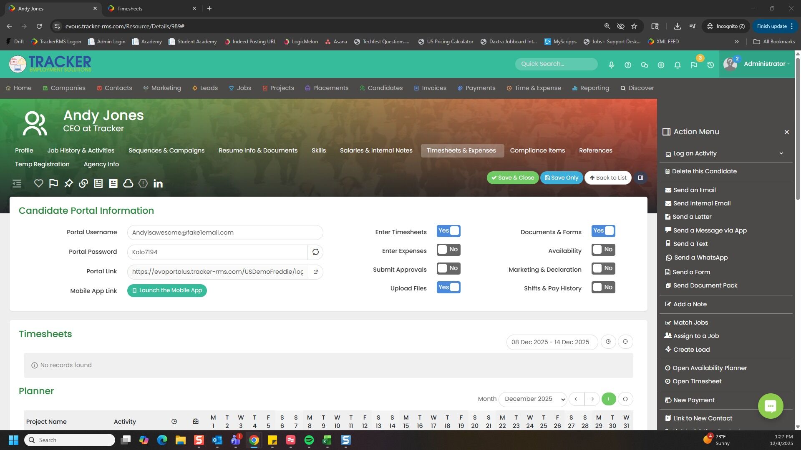Image resolution: width=801 pixels, height=450 pixels.
Task: Click Launch the Mobile App button
Action: click(x=167, y=290)
